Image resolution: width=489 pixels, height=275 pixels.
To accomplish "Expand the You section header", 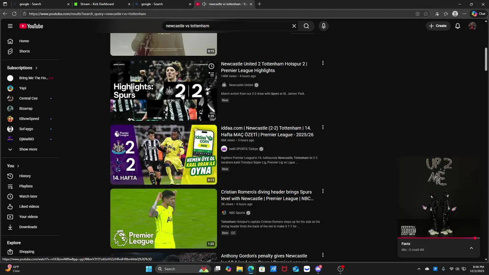I will tap(13, 166).
